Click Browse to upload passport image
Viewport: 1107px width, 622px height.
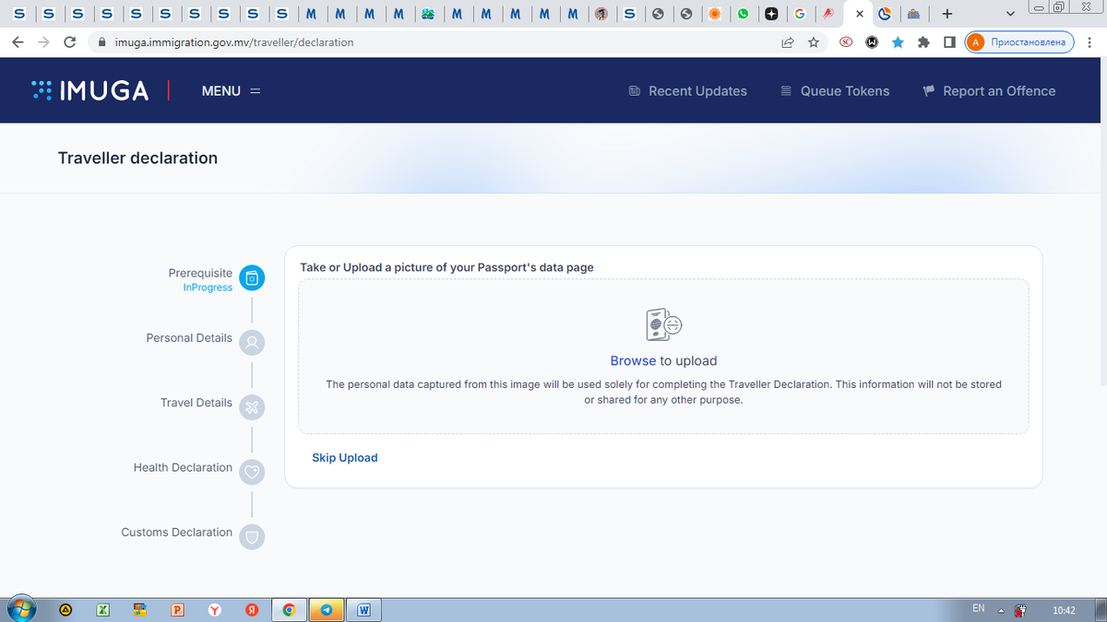(x=633, y=361)
